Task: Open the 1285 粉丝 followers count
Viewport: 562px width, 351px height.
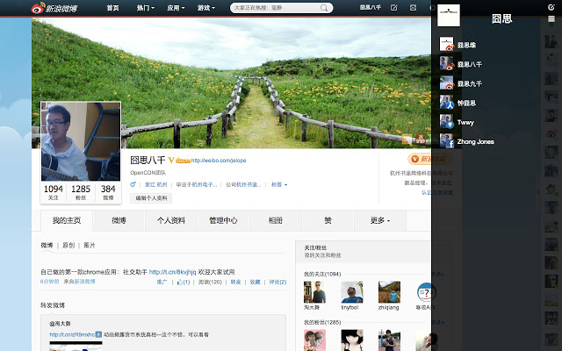Action: (81, 192)
